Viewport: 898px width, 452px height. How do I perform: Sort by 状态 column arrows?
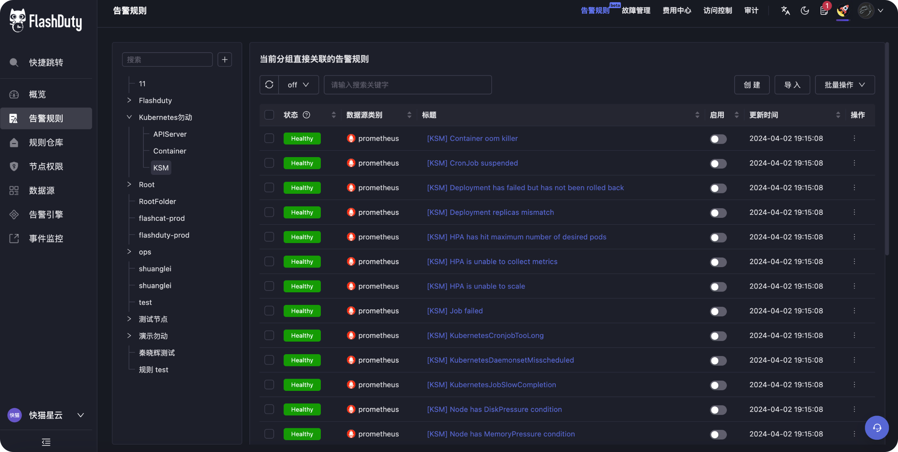(x=333, y=115)
